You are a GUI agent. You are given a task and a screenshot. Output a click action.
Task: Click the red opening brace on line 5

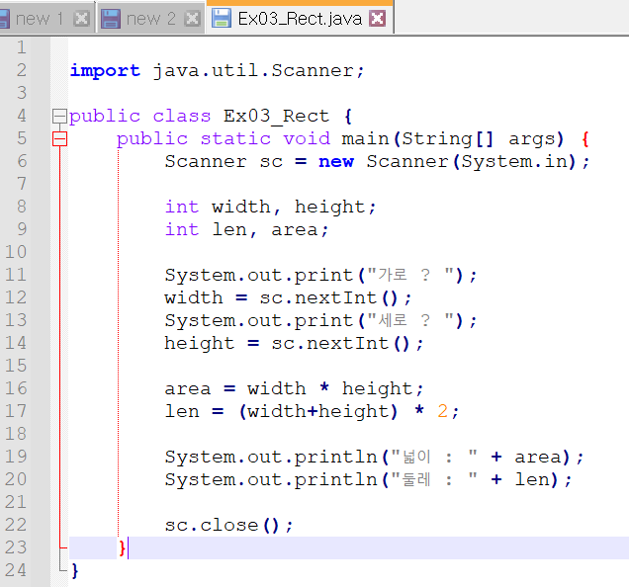click(x=584, y=139)
